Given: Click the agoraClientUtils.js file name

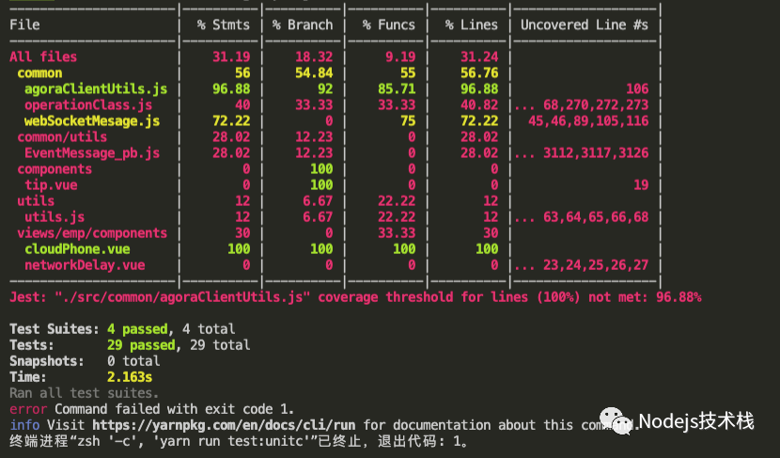Looking at the screenshot, I should [96, 88].
